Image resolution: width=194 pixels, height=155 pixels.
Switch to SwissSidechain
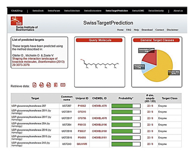72,11
